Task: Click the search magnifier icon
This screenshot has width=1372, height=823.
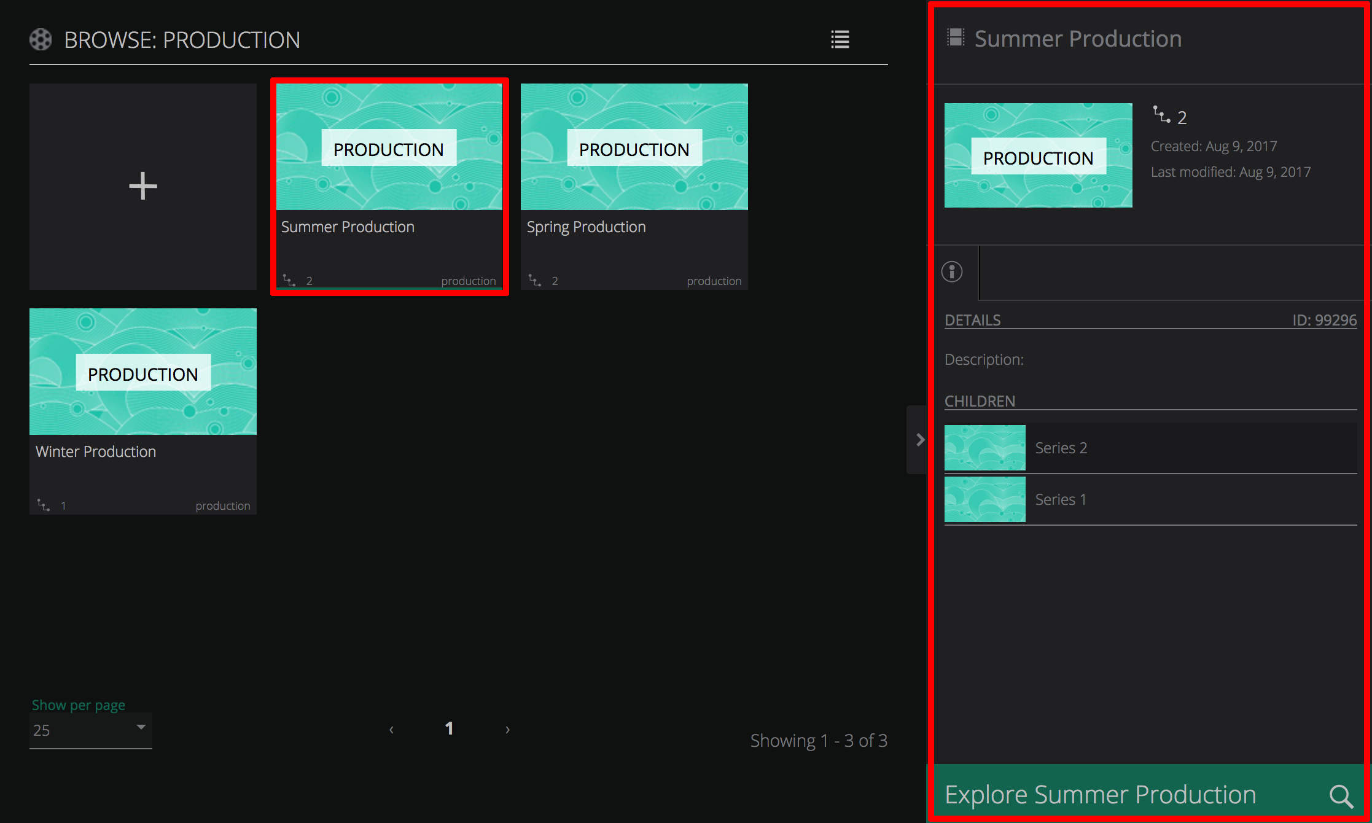Action: [1341, 796]
